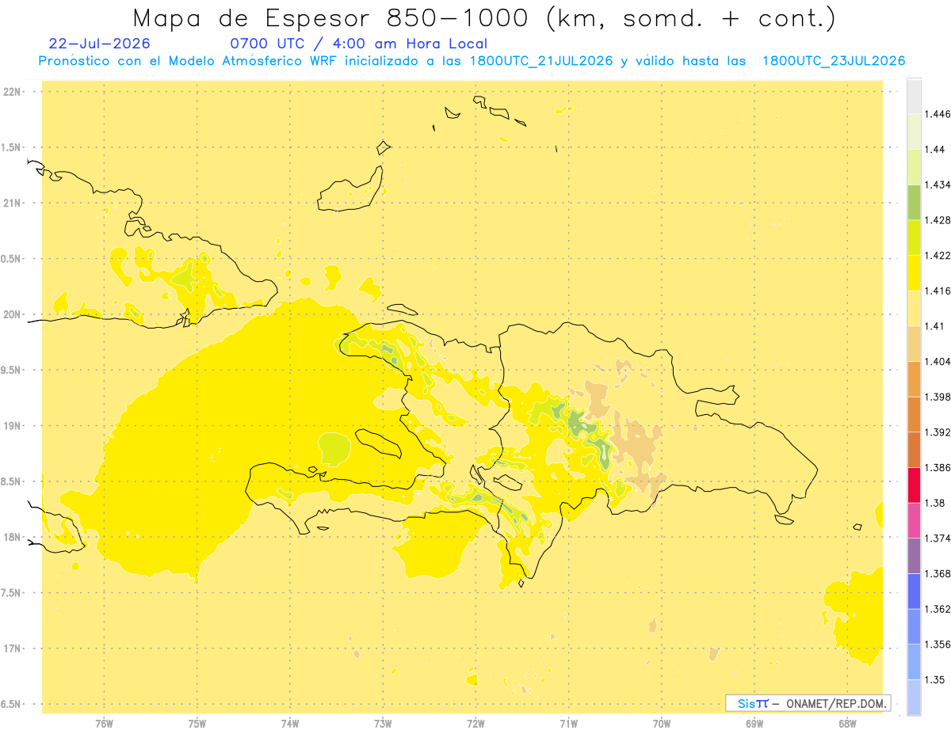Click the legend value '1.446'
The height and width of the screenshot is (734, 951).
coord(939,114)
